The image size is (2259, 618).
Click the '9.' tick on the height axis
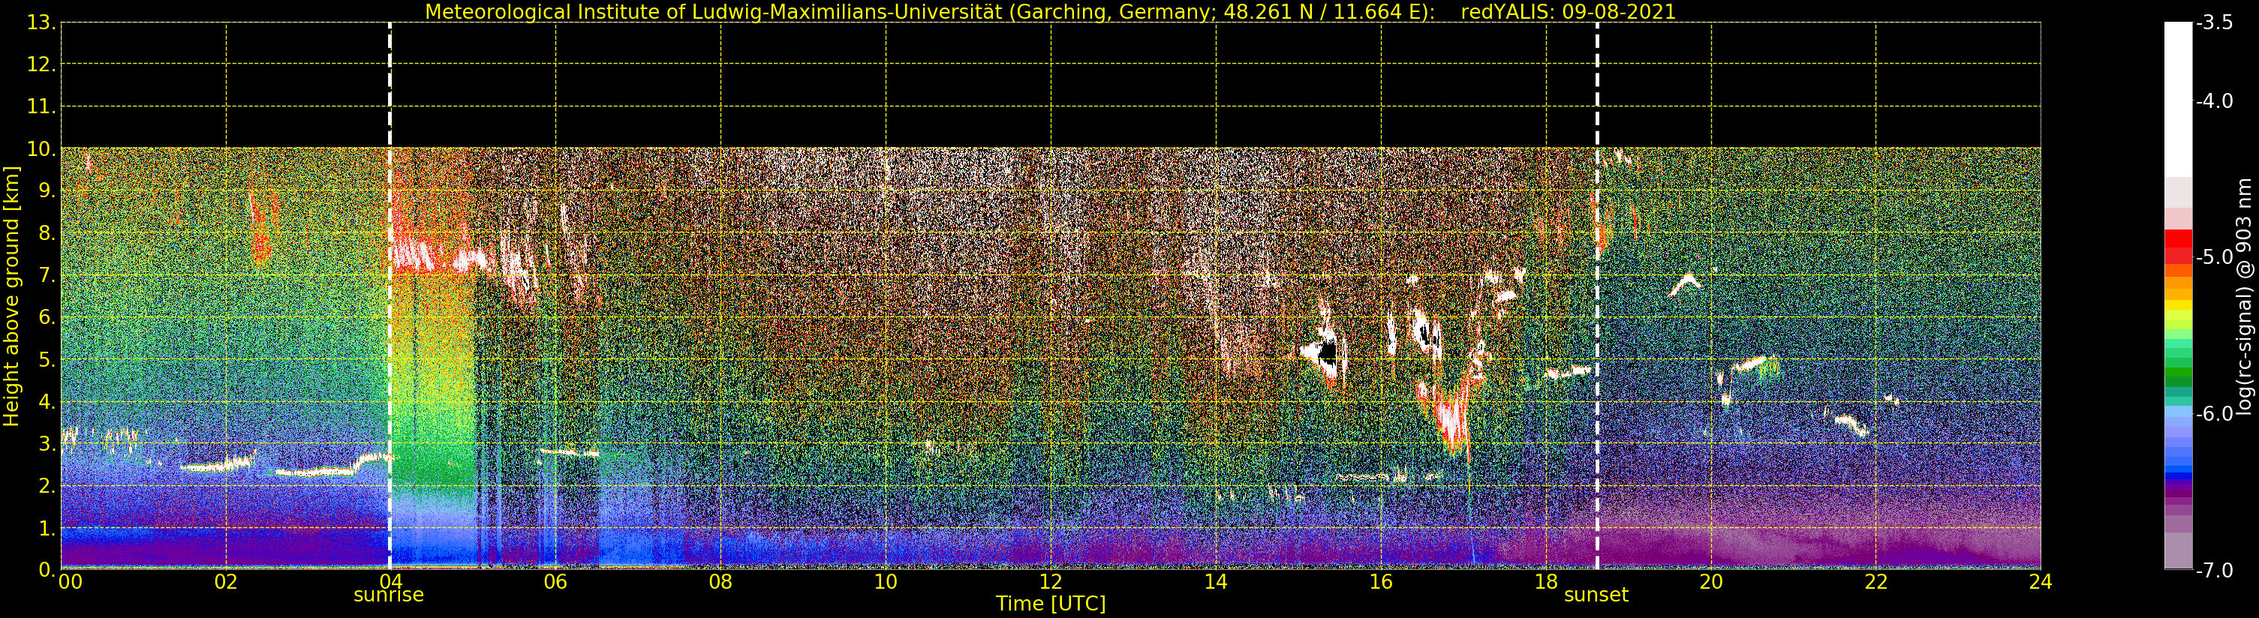47,191
